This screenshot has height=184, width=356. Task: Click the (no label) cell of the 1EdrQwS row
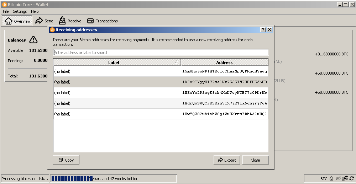(117, 103)
